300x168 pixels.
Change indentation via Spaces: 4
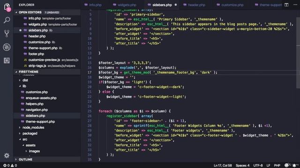click(242, 166)
